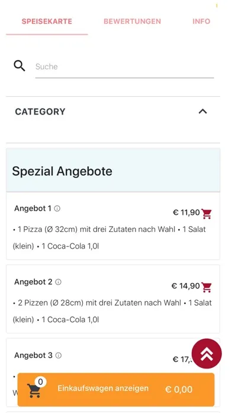The image size is (232, 413).
Task: Focus the Suche search field
Action: [x=124, y=67]
